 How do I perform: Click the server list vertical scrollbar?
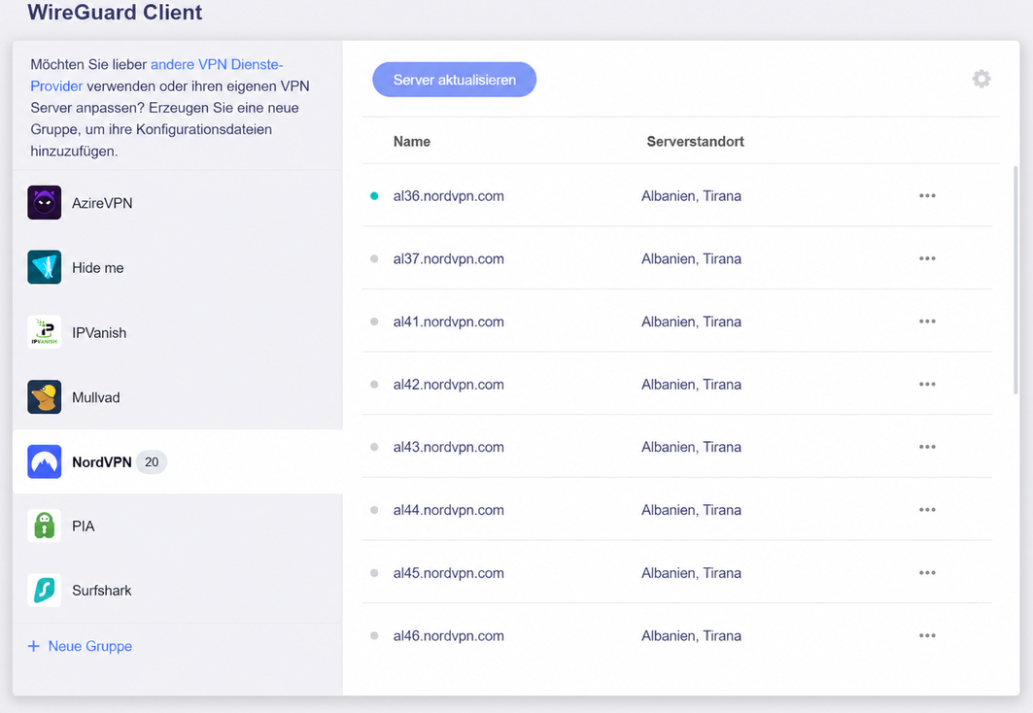tap(1016, 280)
